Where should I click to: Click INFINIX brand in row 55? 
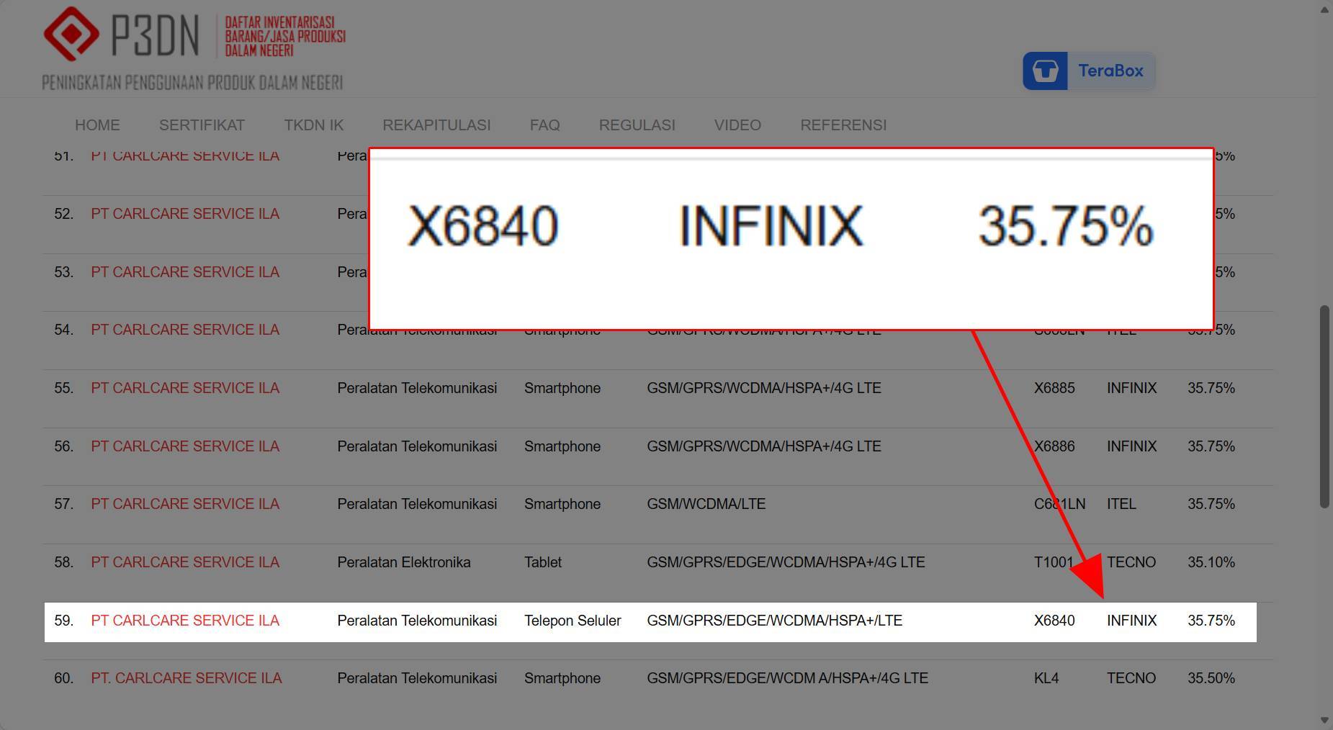tap(1131, 388)
